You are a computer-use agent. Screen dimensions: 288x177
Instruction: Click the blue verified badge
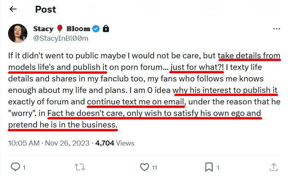[96, 29]
